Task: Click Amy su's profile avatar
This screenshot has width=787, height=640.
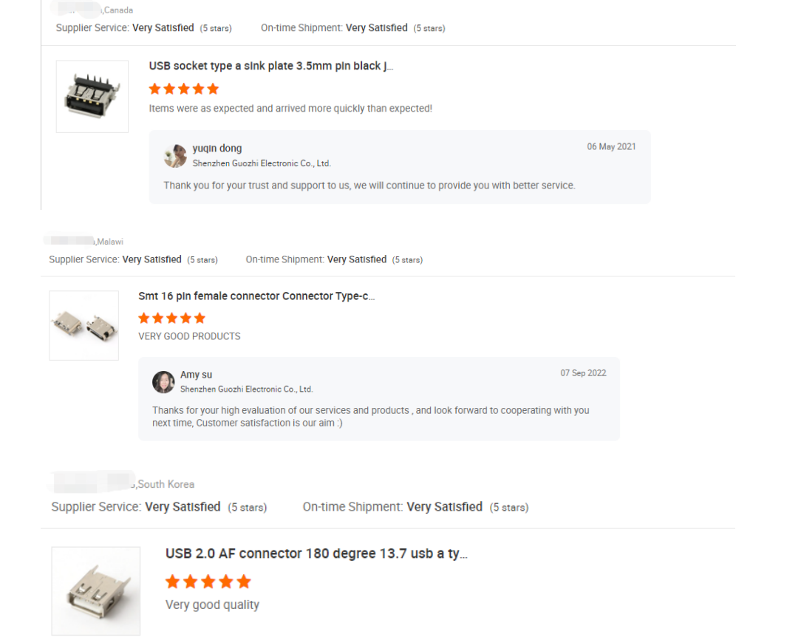Action: click(163, 382)
